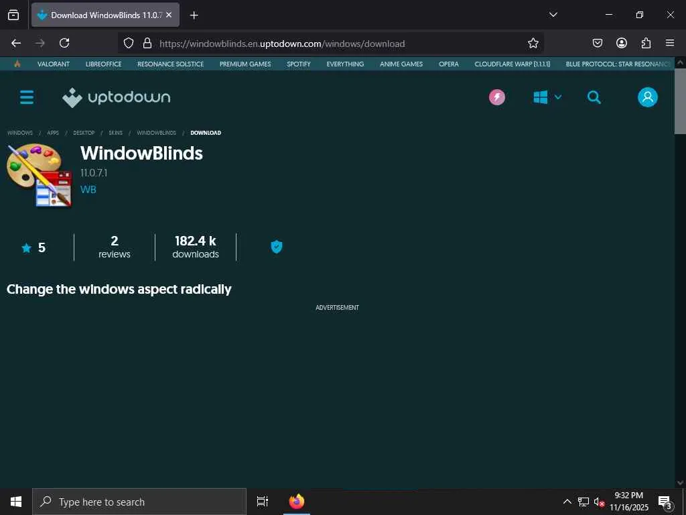Open the notification center icon
The height and width of the screenshot is (515, 686).
[665, 502]
